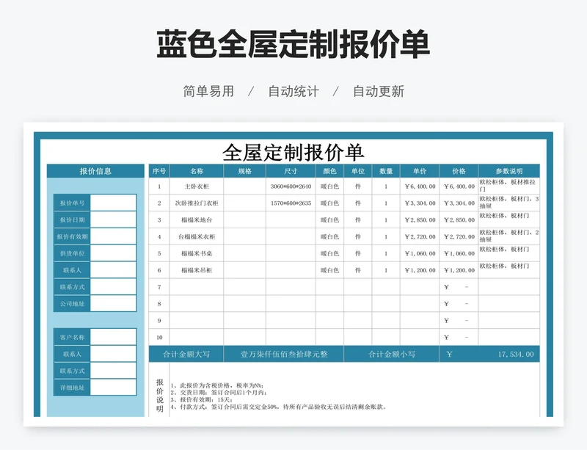Select the 规格 column header

(x=245, y=171)
